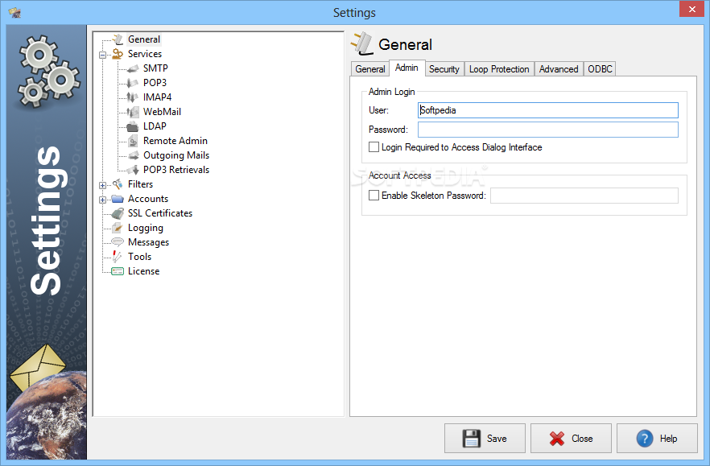Click the blue question mark Help icon
Image resolution: width=710 pixels, height=466 pixels.
coord(645,439)
